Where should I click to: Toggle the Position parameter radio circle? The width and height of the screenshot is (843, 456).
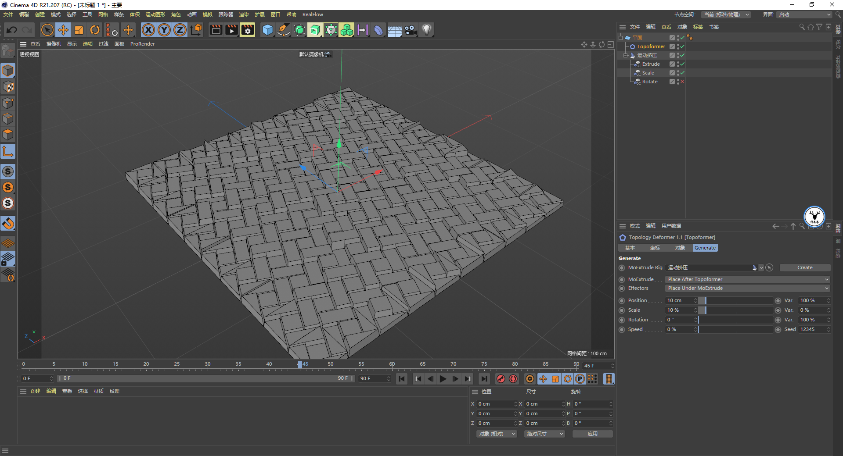tap(622, 301)
